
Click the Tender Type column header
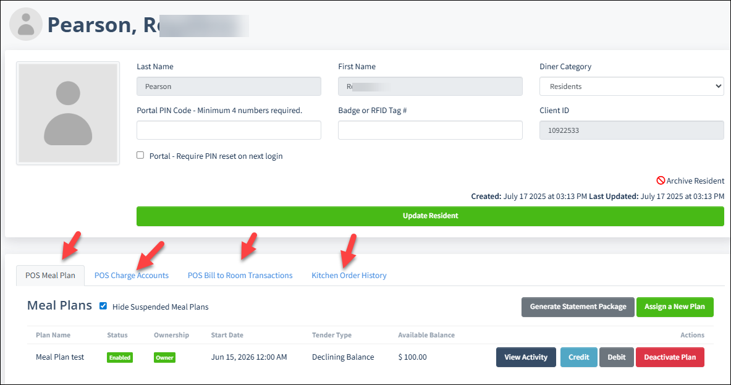332,335
